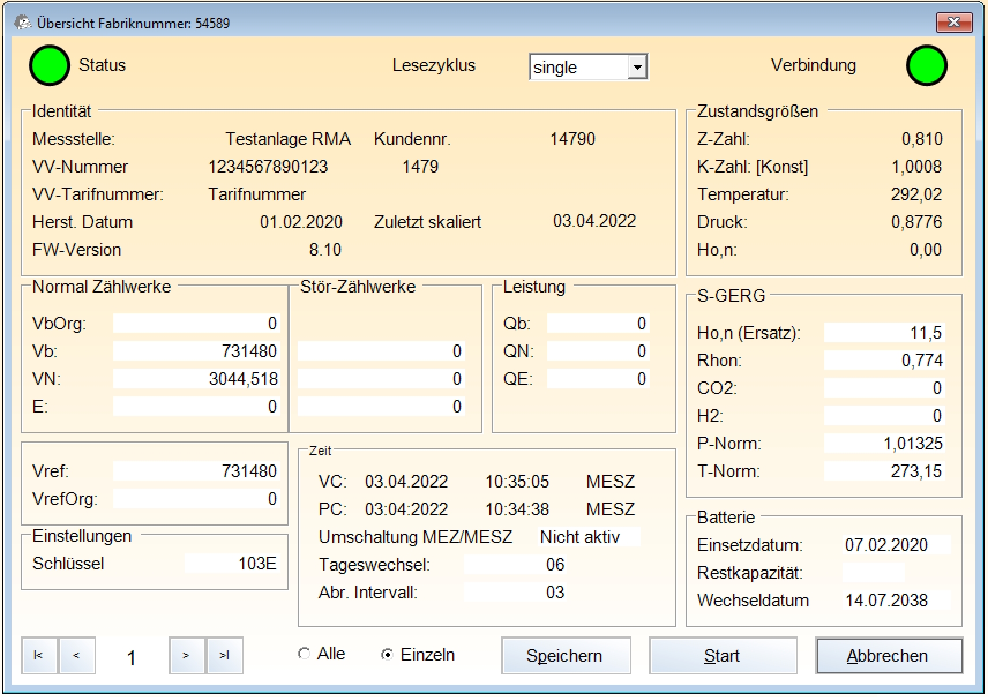Screen dimensions: 988x697
Task: Click the VbOrg value field
Action: point(196,323)
